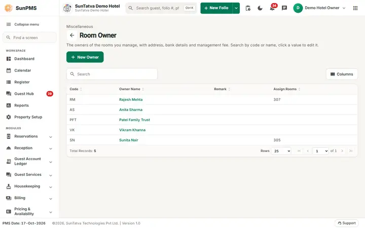365x228 pixels.
Task: Click the New Owner button
Action: [85, 57]
